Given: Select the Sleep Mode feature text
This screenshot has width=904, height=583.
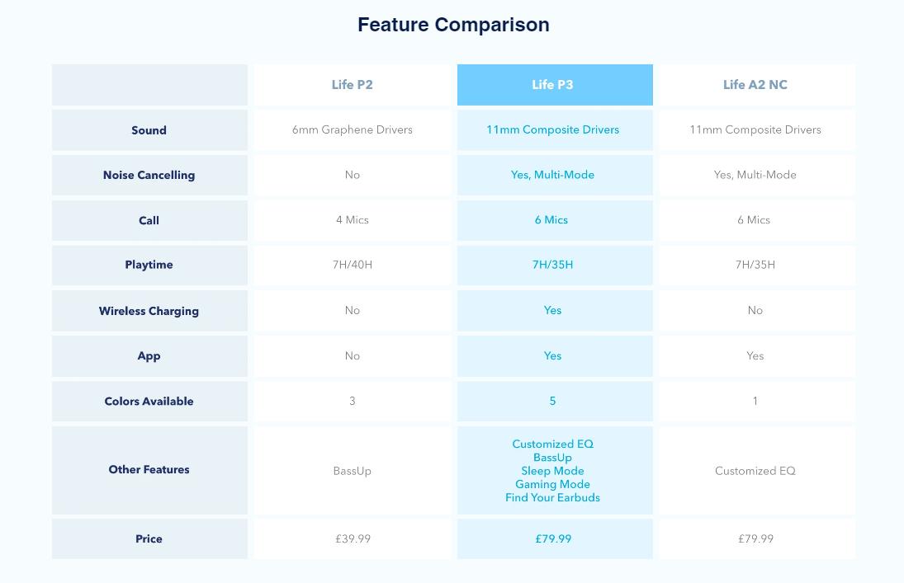Looking at the screenshot, I should click(x=552, y=471).
